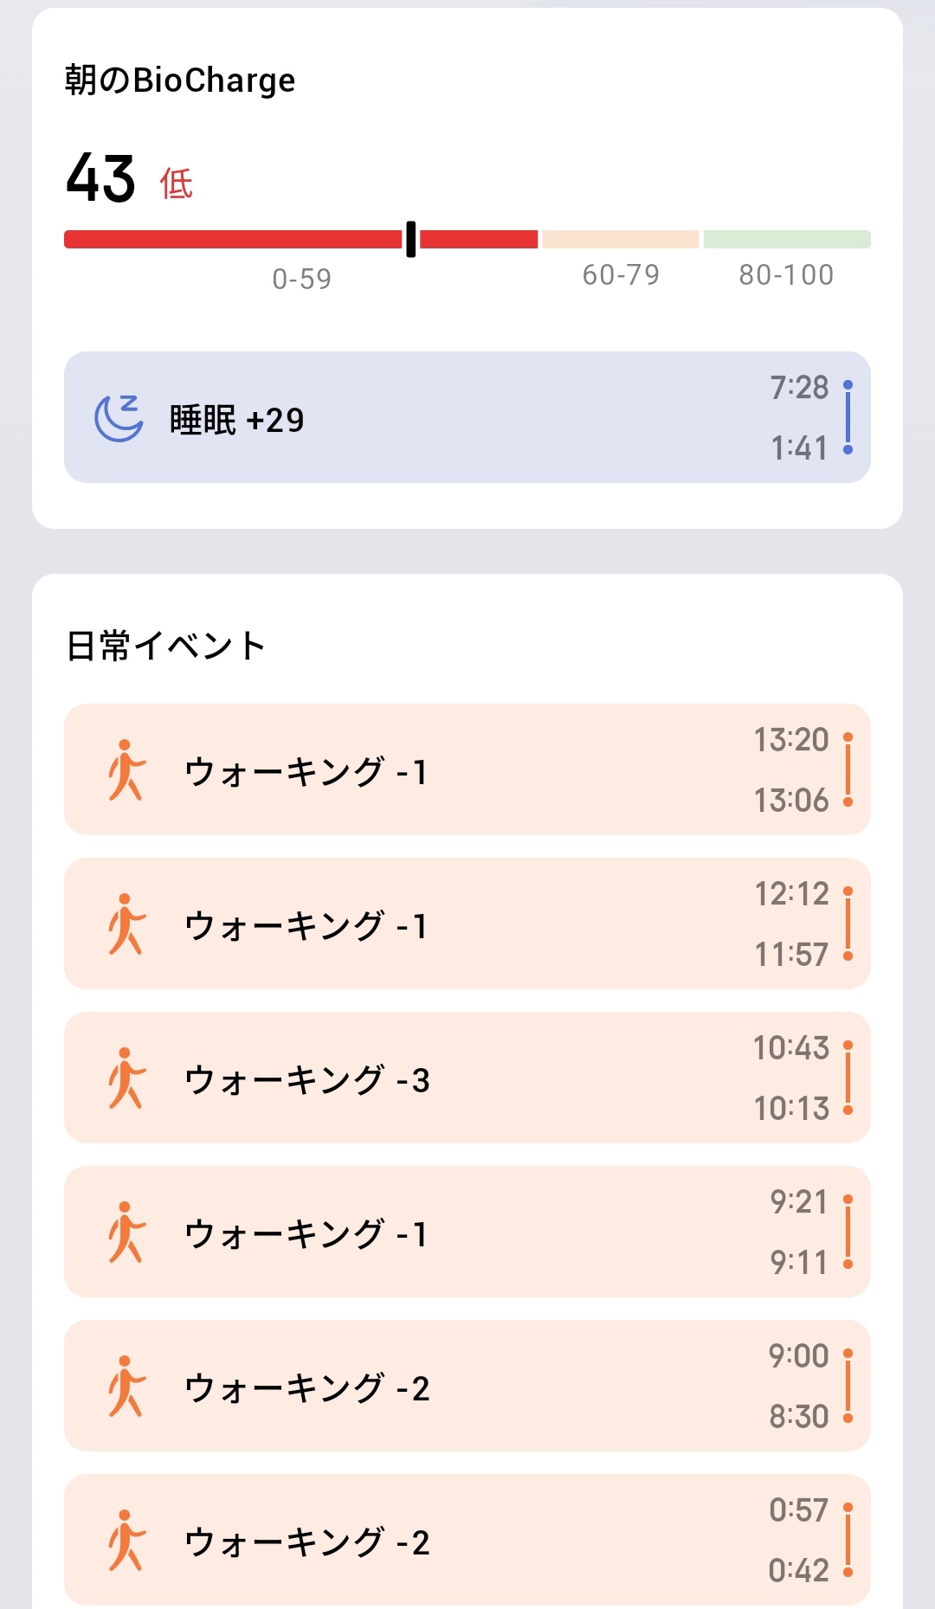Tap the 0-59 range label
Viewport: 935px width, 1609px height.
click(301, 279)
